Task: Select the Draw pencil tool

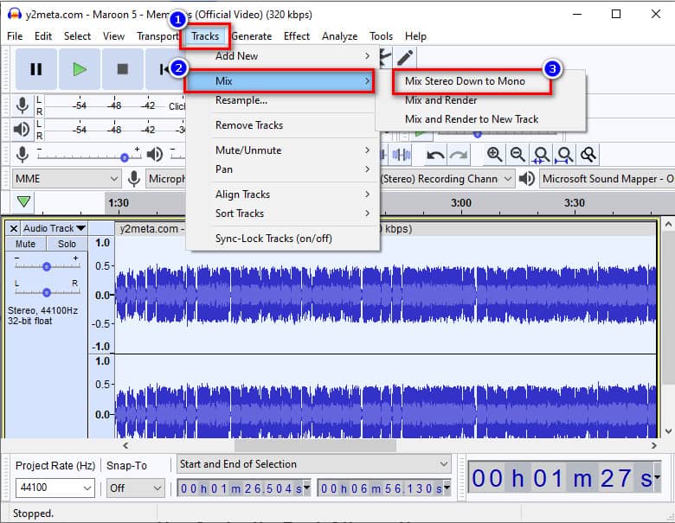Action: click(x=404, y=57)
